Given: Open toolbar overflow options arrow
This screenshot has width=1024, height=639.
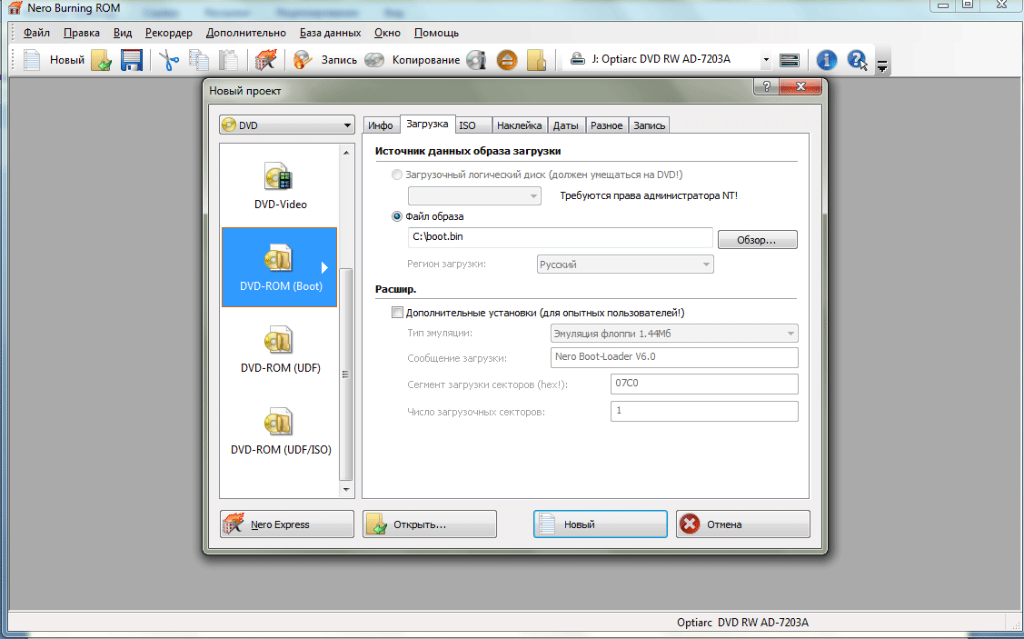Looking at the screenshot, I should tap(882, 65).
